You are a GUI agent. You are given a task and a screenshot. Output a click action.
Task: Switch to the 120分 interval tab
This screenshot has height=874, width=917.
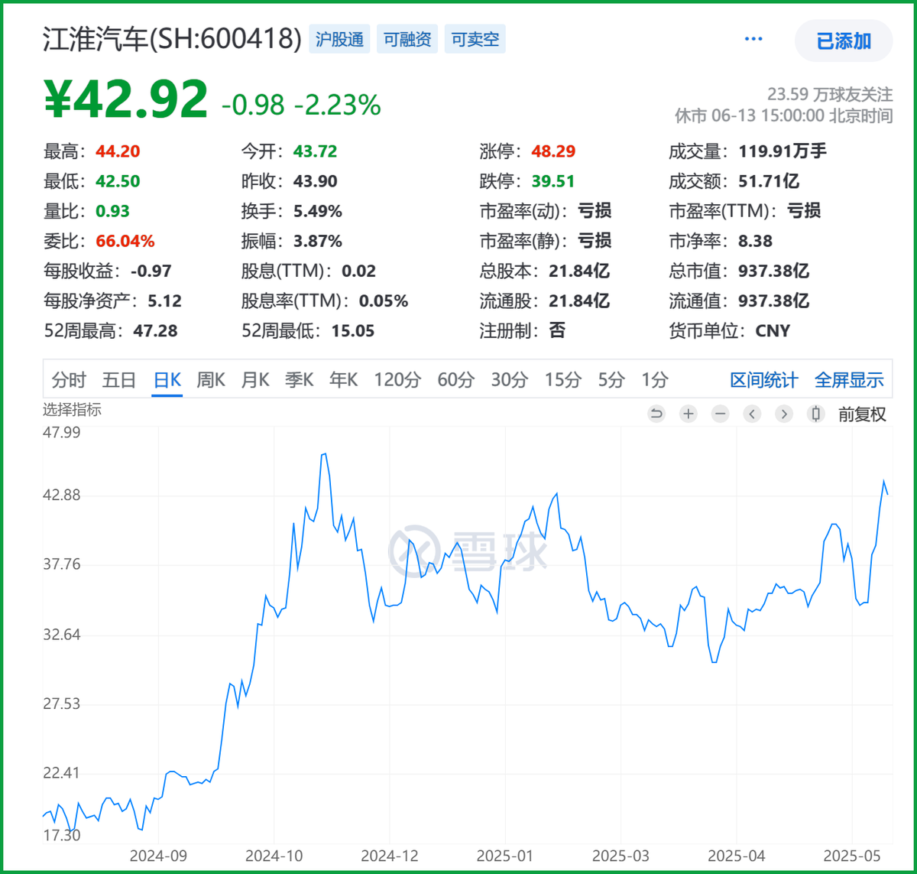tap(397, 379)
